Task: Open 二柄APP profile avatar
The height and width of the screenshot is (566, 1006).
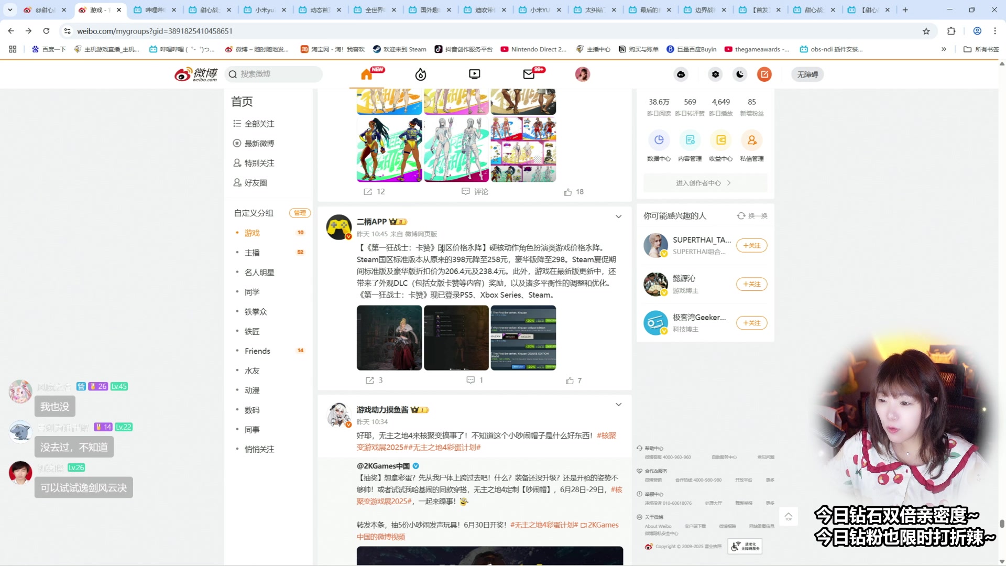Action: [x=339, y=227]
